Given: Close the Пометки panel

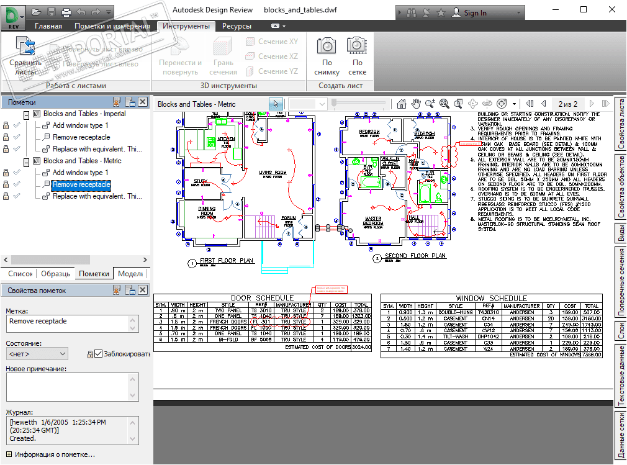Looking at the screenshot, I should (143, 102).
